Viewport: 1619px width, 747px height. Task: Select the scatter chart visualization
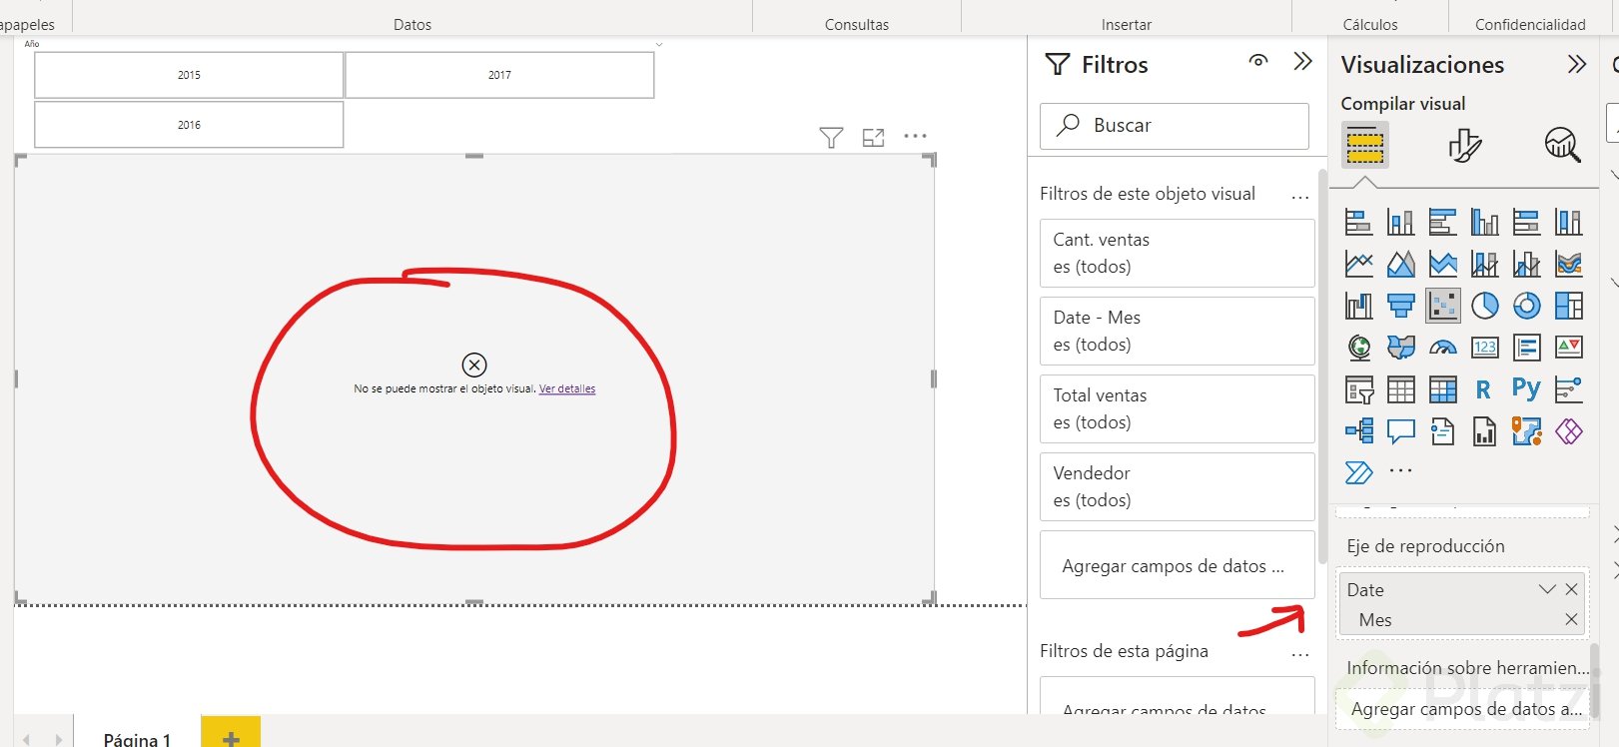click(x=1442, y=306)
